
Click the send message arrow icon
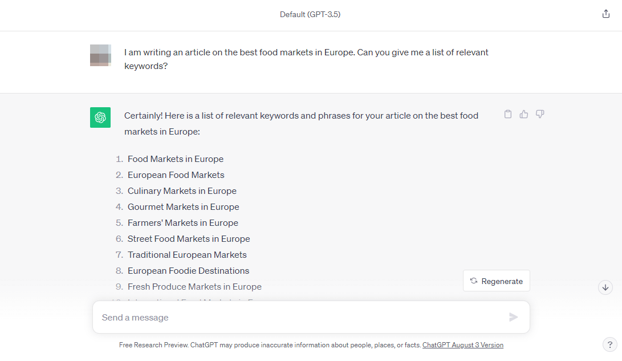pyautogui.click(x=513, y=317)
